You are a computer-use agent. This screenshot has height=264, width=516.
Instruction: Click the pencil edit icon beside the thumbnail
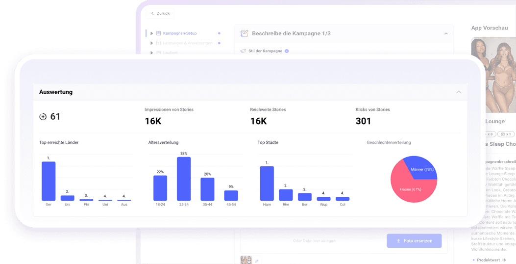257,261
